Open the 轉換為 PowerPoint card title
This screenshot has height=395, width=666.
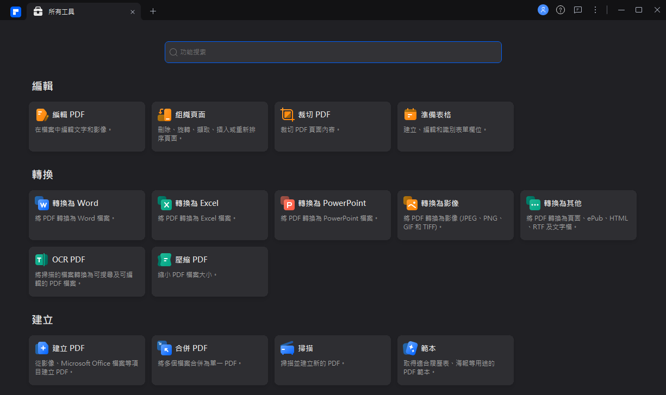pos(332,203)
